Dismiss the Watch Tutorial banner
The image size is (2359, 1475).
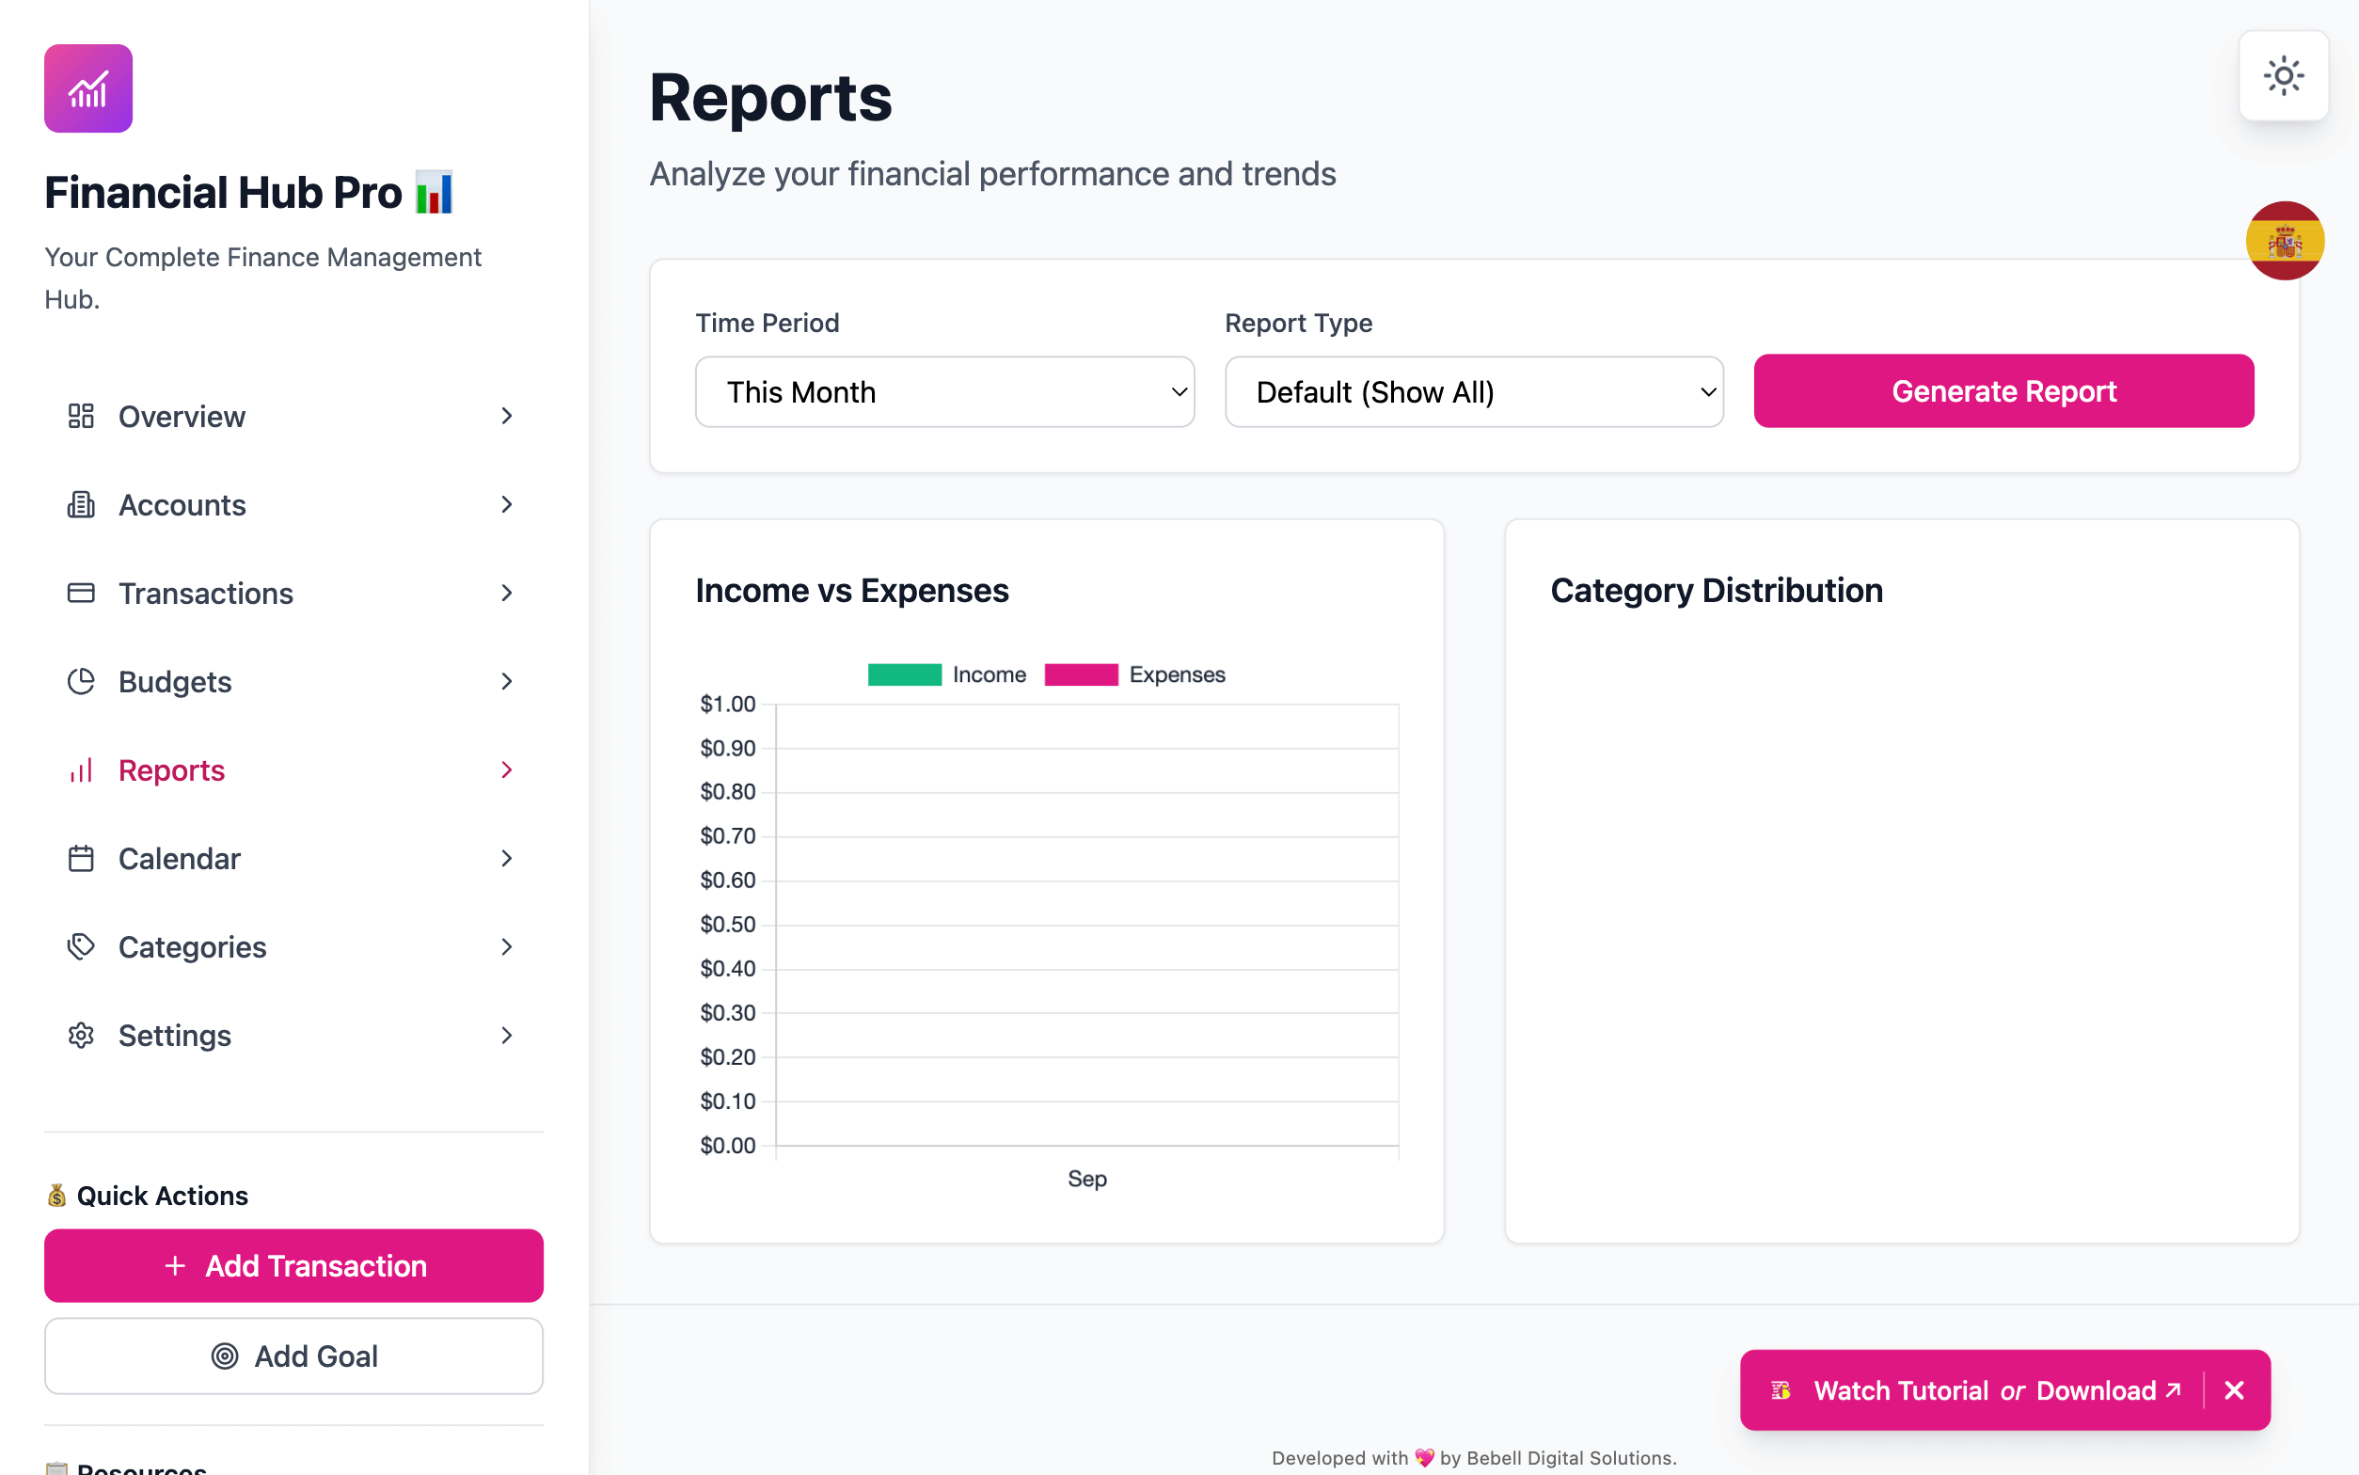coord(2233,1390)
